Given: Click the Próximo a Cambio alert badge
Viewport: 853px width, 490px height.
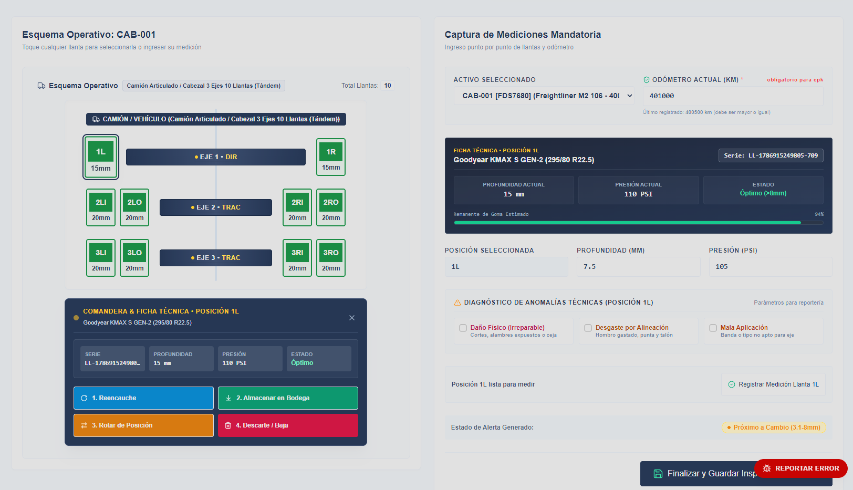Looking at the screenshot, I should (774, 428).
